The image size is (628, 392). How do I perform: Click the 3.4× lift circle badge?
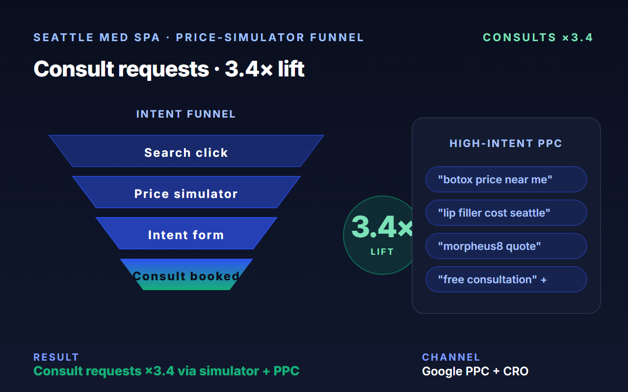click(x=382, y=235)
